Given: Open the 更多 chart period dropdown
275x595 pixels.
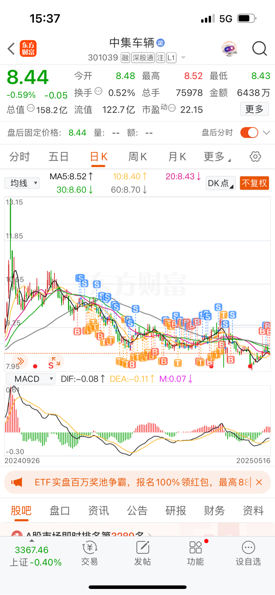Looking at the screenshot, I should point(217,157).
